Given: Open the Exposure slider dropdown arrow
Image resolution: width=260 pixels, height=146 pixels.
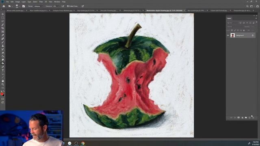Looking at the screenshot, I should click(x=58, y=6).
